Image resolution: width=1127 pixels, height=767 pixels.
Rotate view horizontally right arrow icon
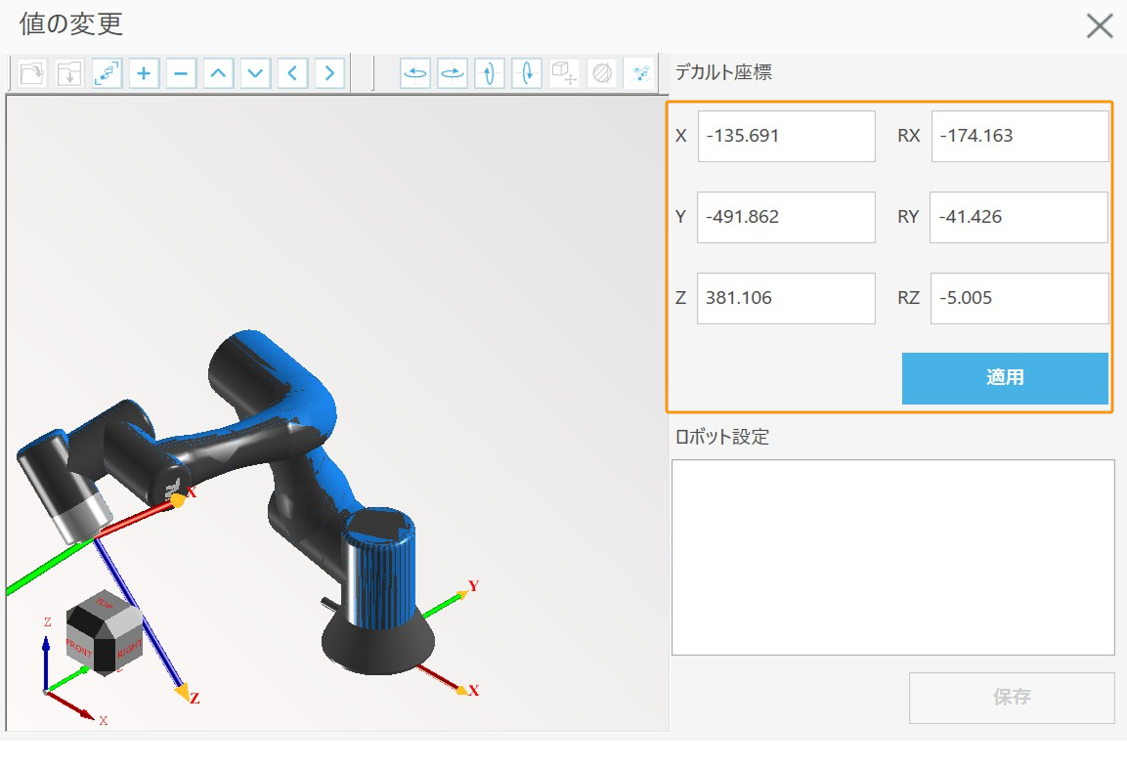453,73
